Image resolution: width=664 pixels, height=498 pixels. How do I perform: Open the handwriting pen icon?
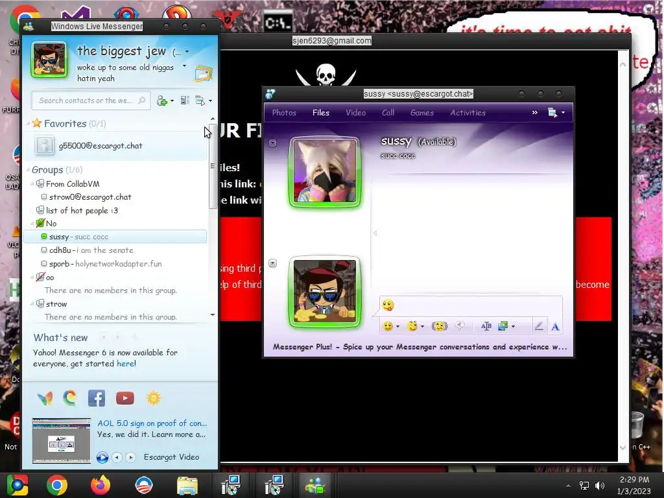[x=539, y=326]
